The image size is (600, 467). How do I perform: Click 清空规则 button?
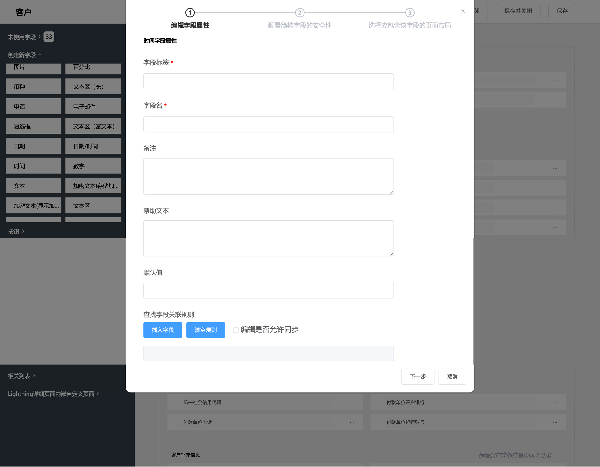(205, 330)
